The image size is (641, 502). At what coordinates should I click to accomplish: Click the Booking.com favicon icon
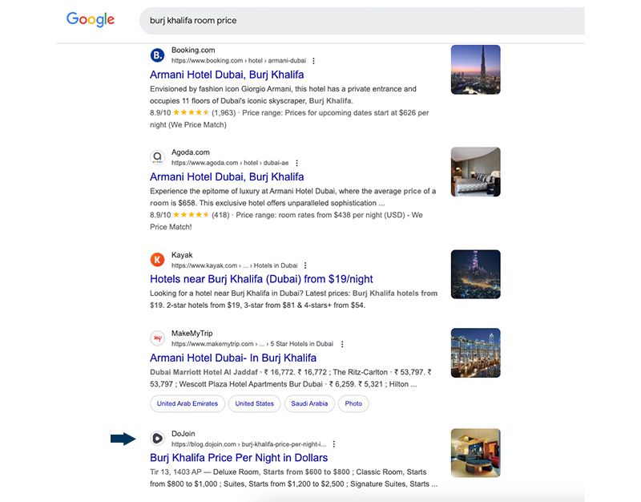(x=157, y=55)
